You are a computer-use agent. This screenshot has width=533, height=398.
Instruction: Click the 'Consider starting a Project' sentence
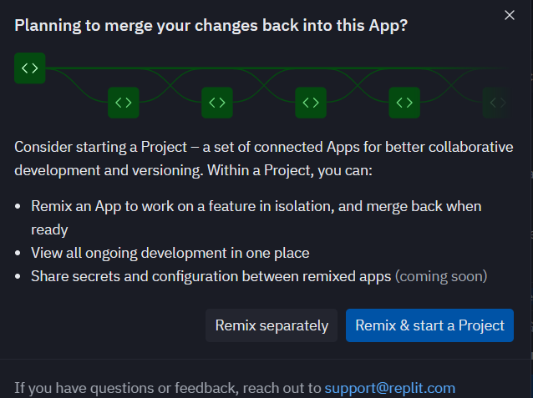(x=264, y=159)
